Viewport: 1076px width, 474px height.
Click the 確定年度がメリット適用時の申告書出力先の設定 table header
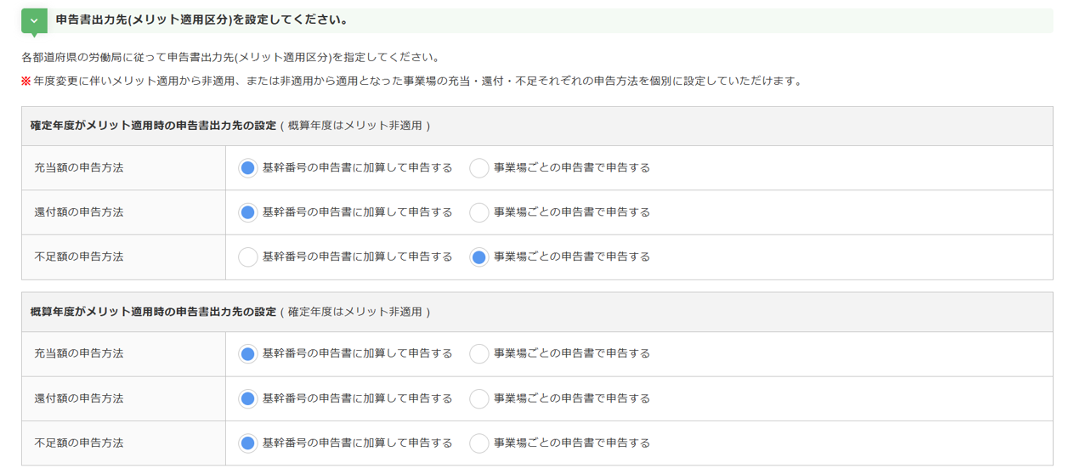click(153, 126)
